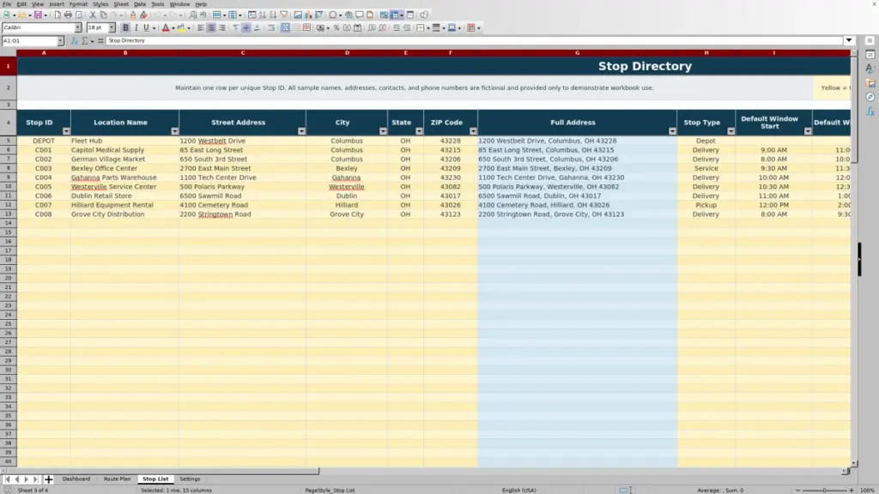Click the Merge and Center Cells icon
This screenshot has width=879, height=494.
(285, 27)
